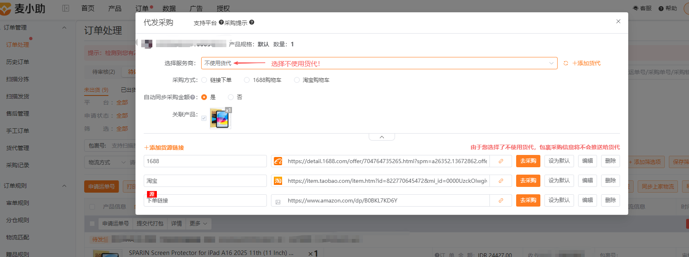The width and height of the screenshot is (689, 257).
Task: Open the 物流方式 dropdown
Action: pyautogui.click(x=107, y=162)
